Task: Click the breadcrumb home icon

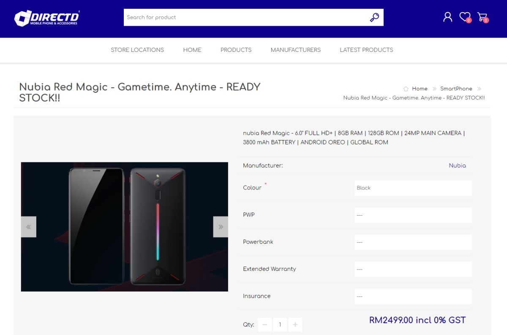Action: coord(406,89)
